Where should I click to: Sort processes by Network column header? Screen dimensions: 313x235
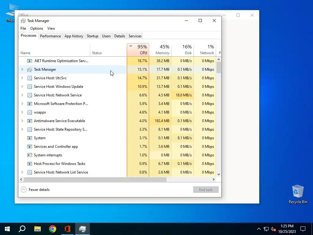[205, 50]
